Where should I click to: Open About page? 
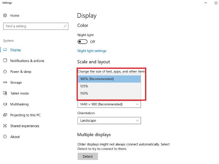coord(15,137)
